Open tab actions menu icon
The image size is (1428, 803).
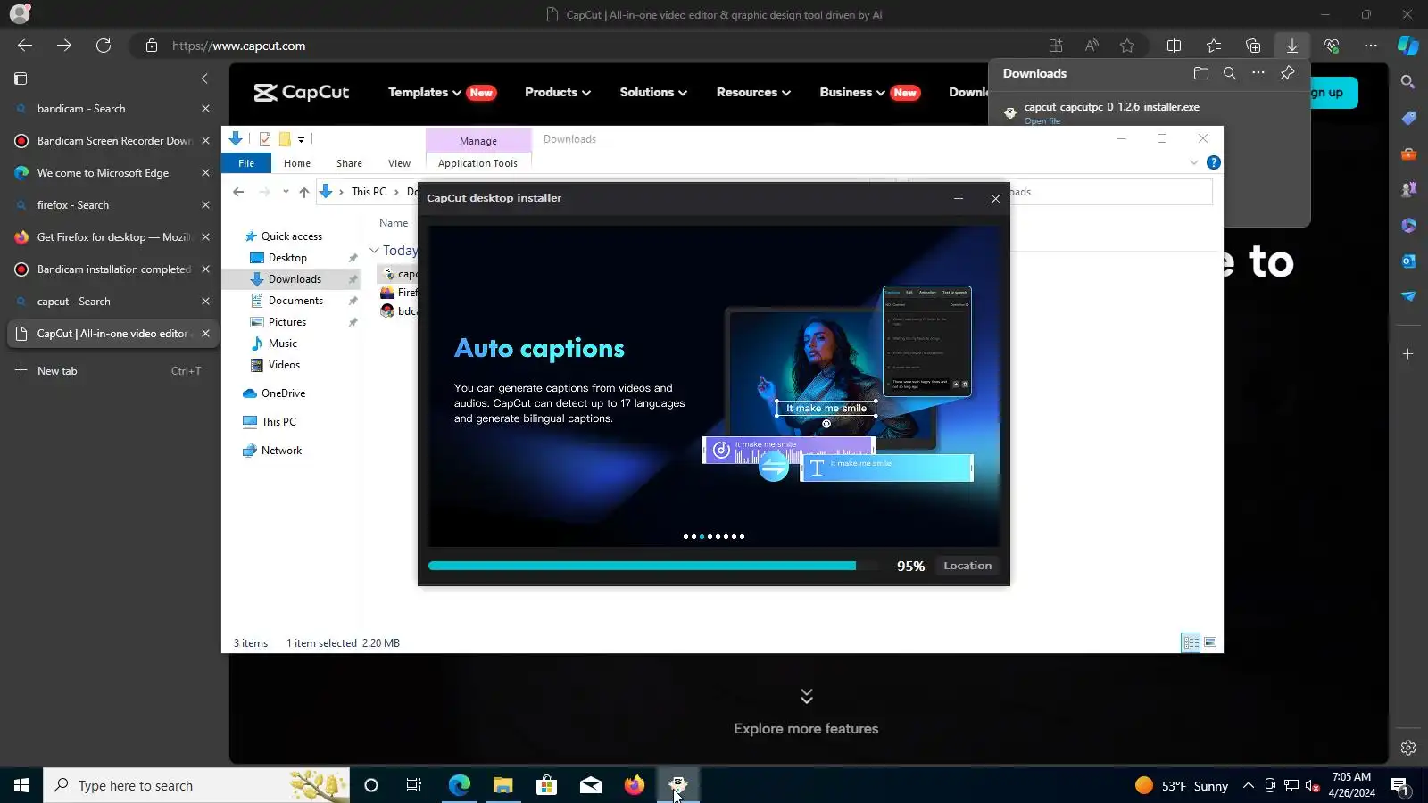click(x=21, y=79)
